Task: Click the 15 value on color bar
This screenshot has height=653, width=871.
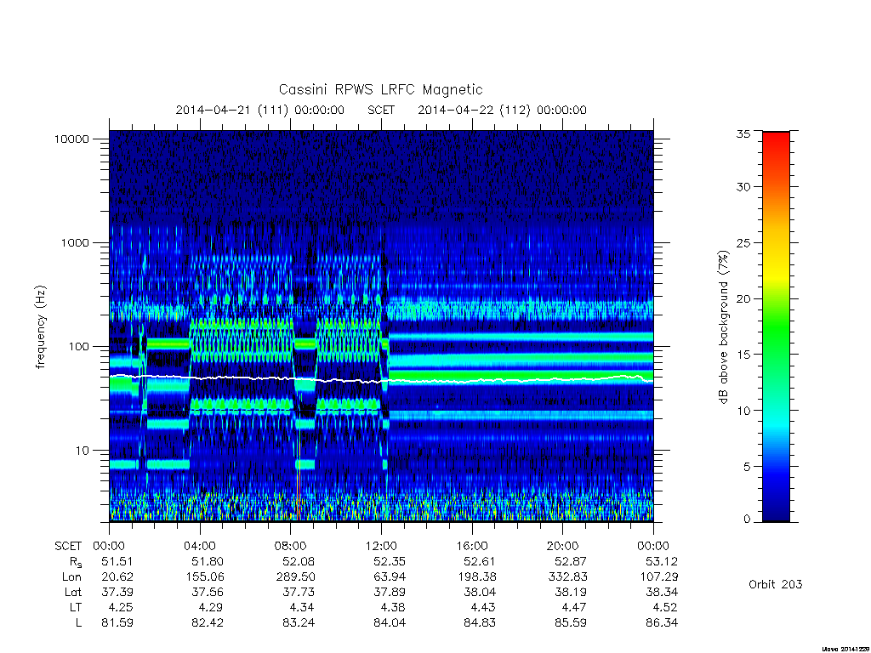Action: [743, 355]
